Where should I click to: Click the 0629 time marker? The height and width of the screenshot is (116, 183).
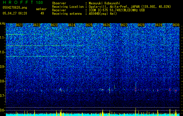(x=159, y=25)
